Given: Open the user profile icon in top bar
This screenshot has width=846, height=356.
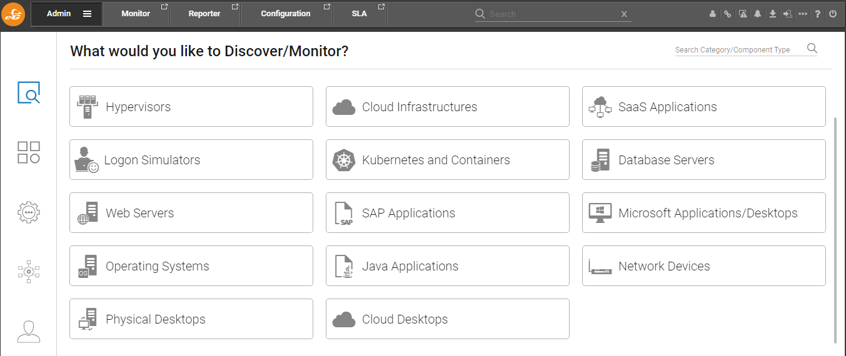Looking at the screenshot, I should tap(713, 14).
